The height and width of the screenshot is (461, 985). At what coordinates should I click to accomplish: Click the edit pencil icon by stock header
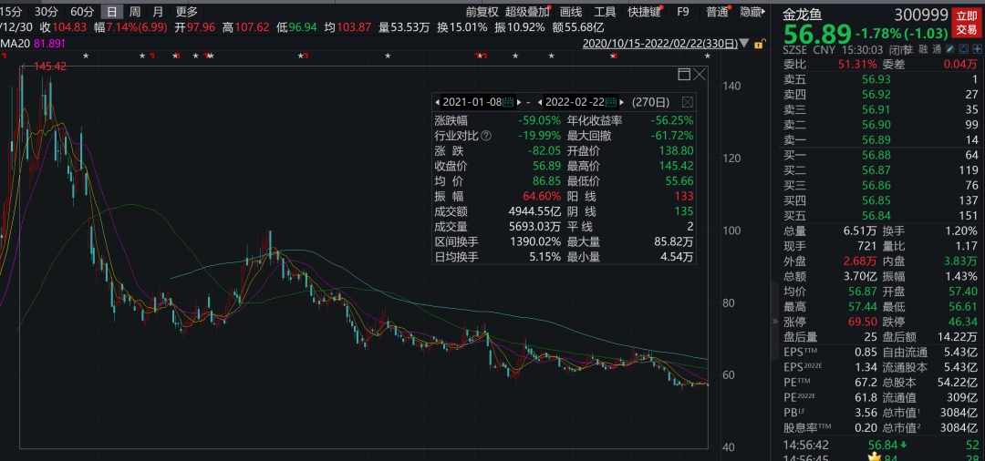point(950,49)
